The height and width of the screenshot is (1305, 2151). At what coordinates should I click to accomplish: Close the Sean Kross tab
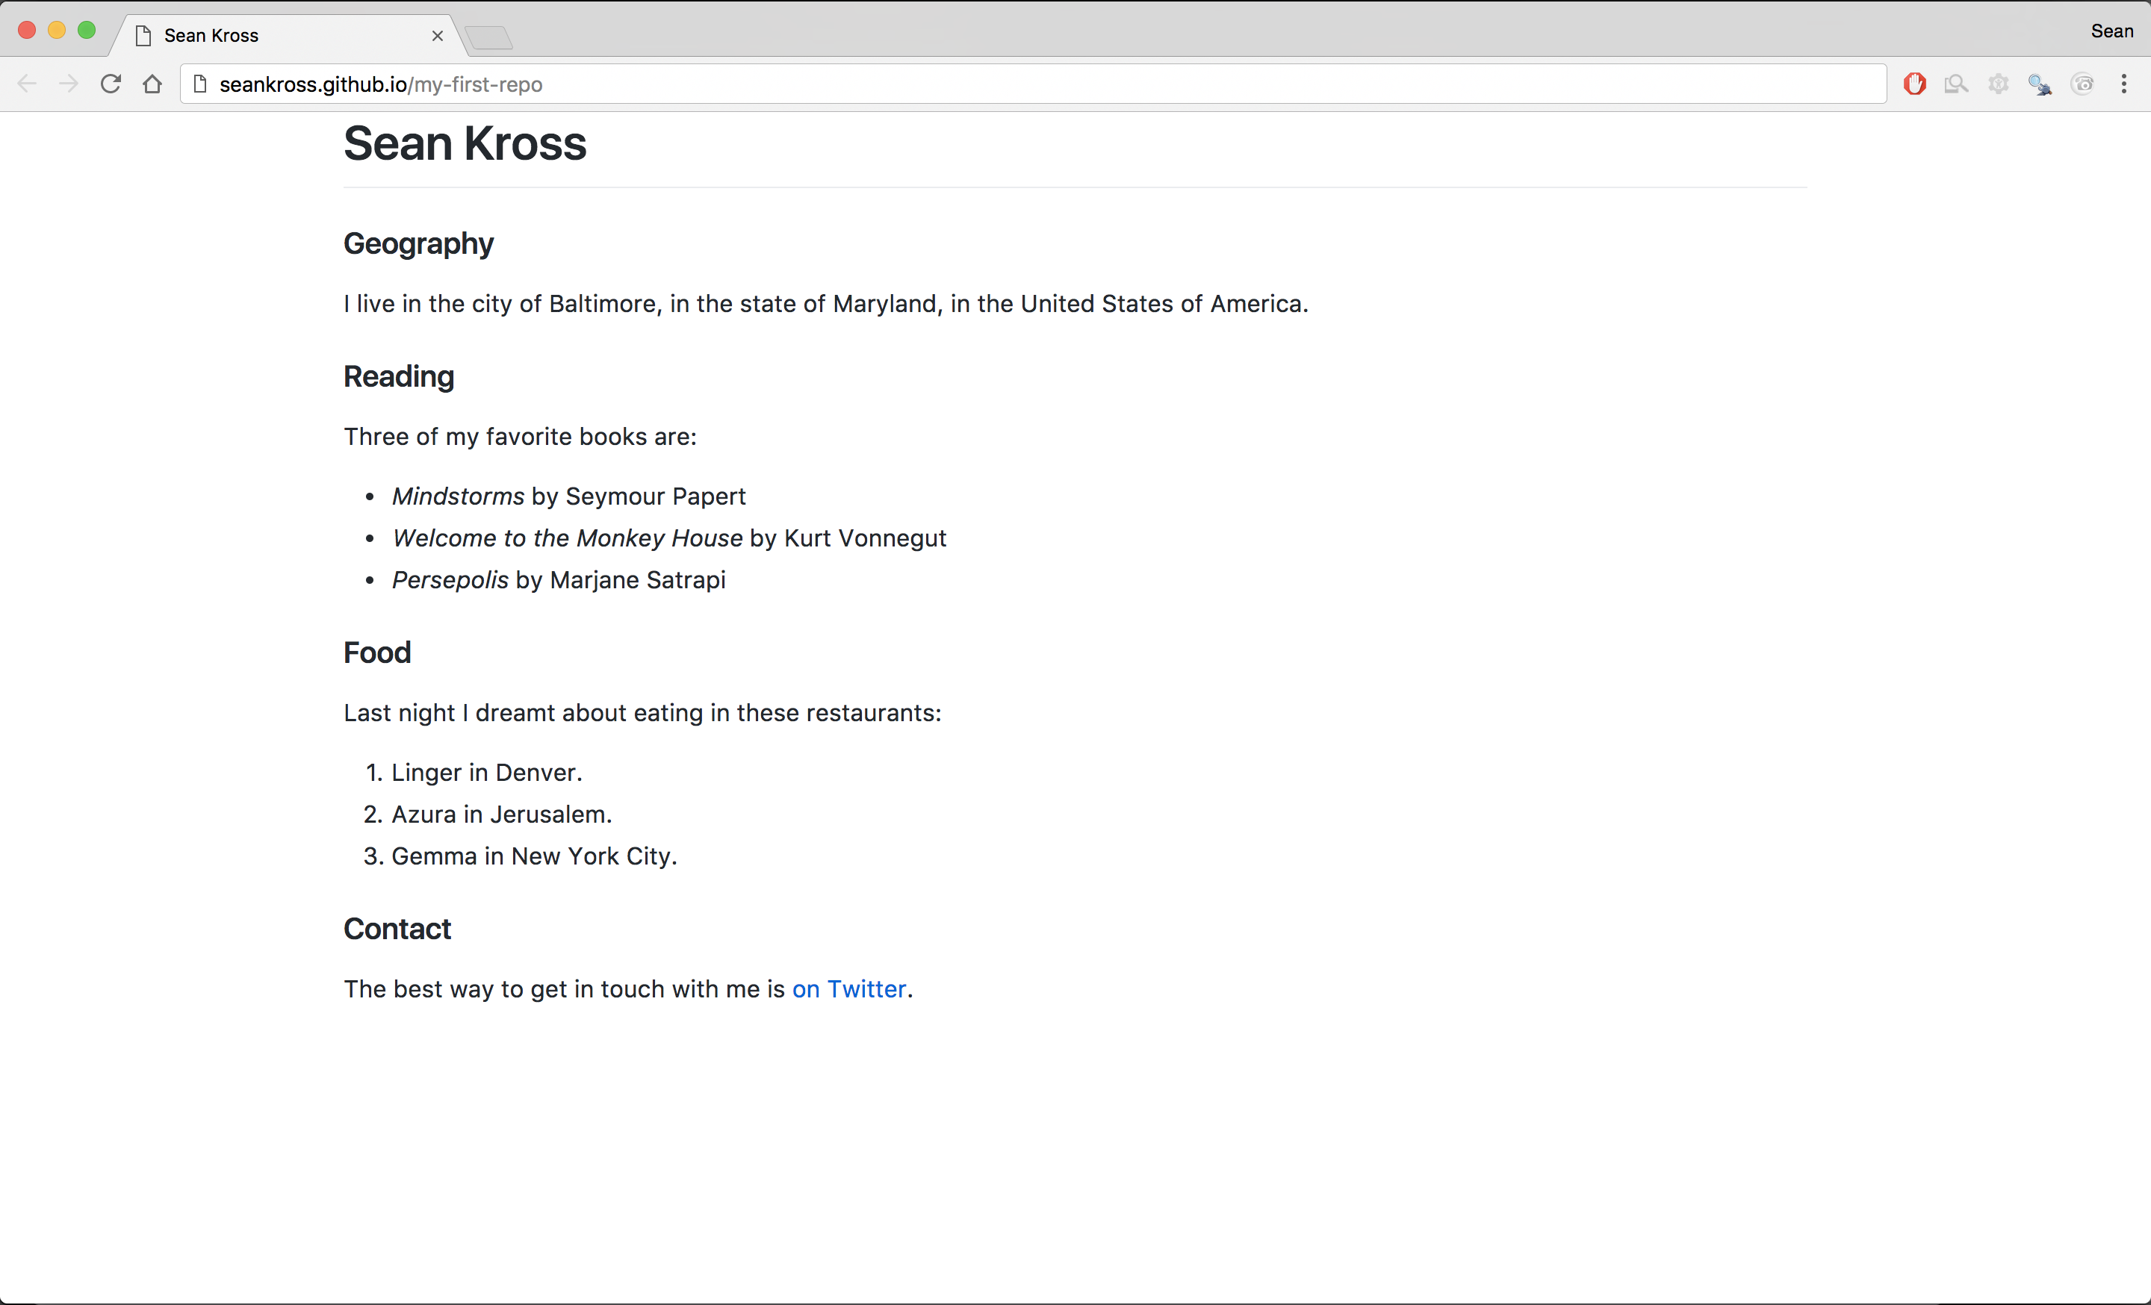[438, 36]
